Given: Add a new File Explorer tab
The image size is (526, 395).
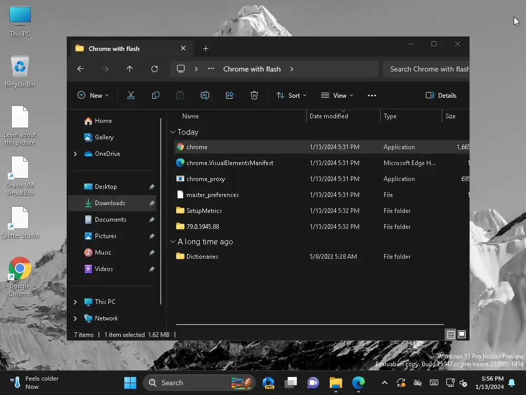Looking at the screenshot, I should tap(205, 49).
